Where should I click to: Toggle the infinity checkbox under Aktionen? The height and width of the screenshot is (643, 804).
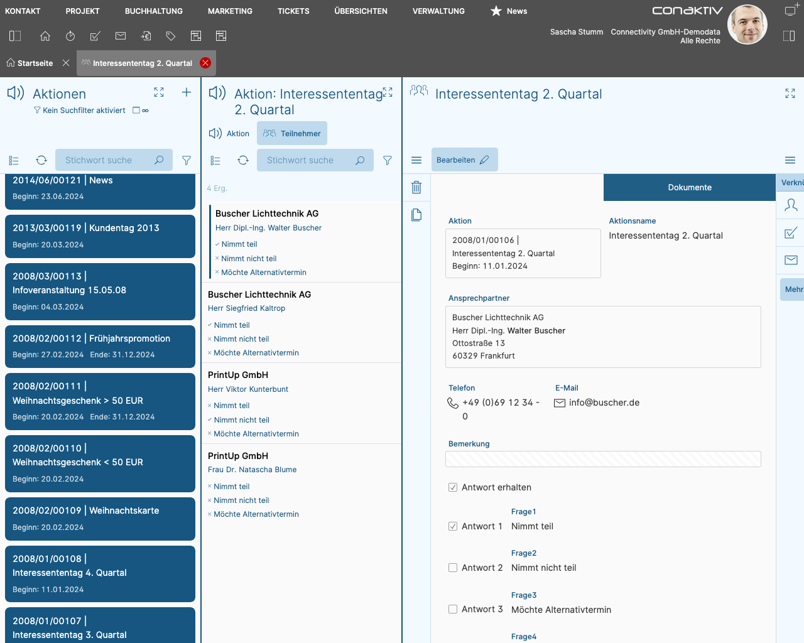(x=136, y=111)
